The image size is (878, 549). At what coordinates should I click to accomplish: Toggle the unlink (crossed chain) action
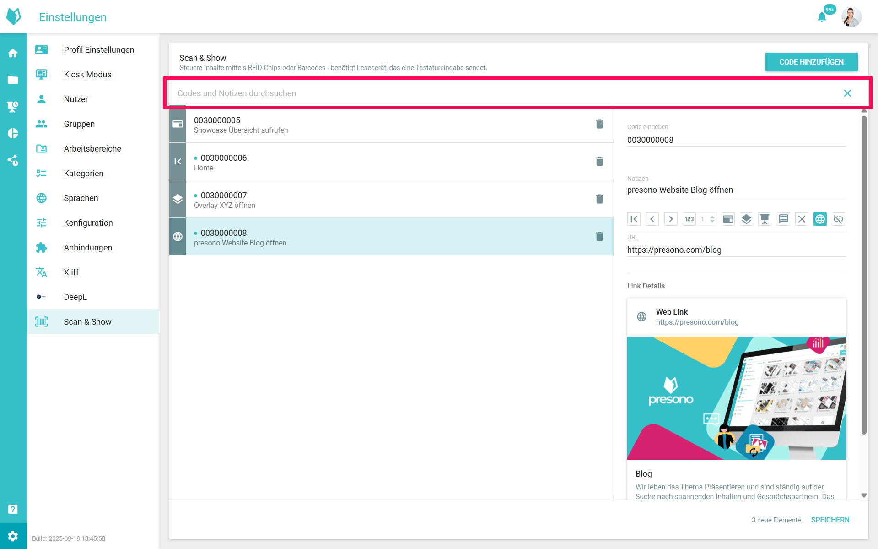coord(838,219)
